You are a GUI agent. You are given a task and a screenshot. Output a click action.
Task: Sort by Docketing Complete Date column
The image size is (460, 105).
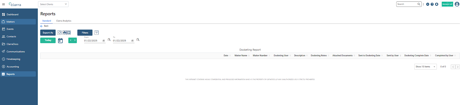tap(418, 56)
